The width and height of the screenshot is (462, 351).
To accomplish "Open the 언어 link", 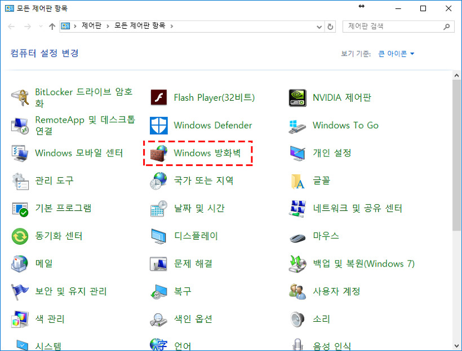I will [x=183, y=346].
